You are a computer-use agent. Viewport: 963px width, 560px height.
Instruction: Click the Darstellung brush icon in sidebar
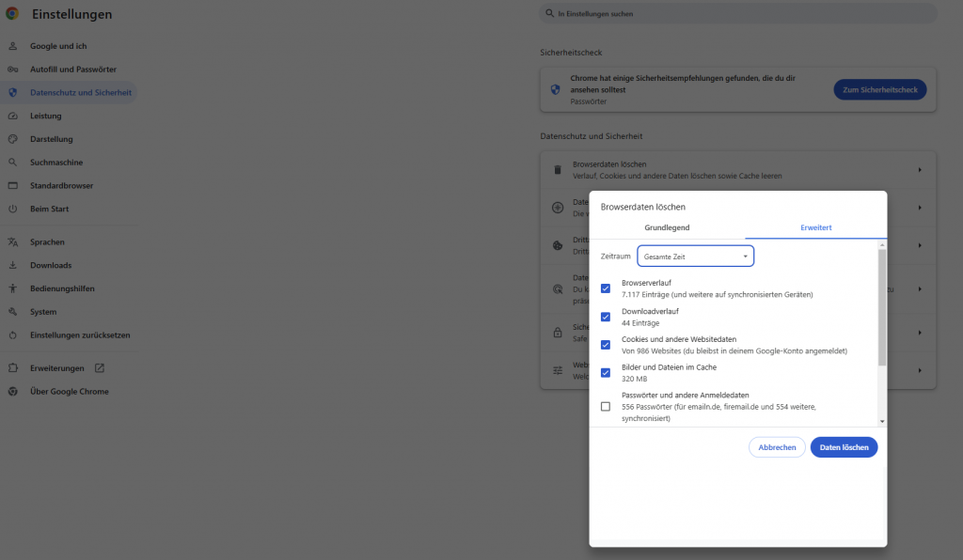[13, 138]
